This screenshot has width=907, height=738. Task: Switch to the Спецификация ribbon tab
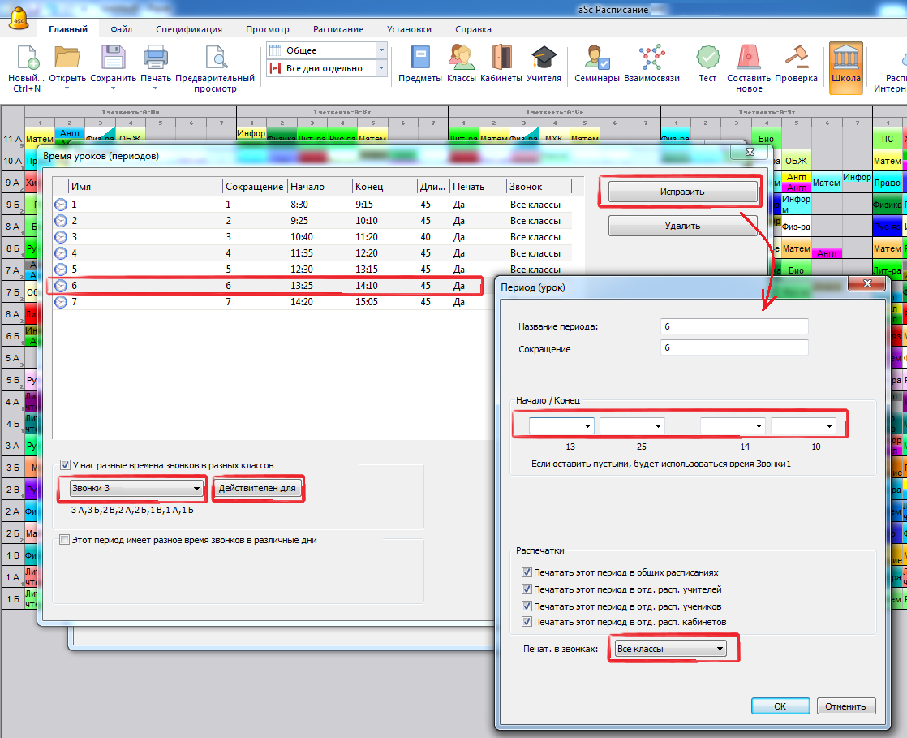189,29
